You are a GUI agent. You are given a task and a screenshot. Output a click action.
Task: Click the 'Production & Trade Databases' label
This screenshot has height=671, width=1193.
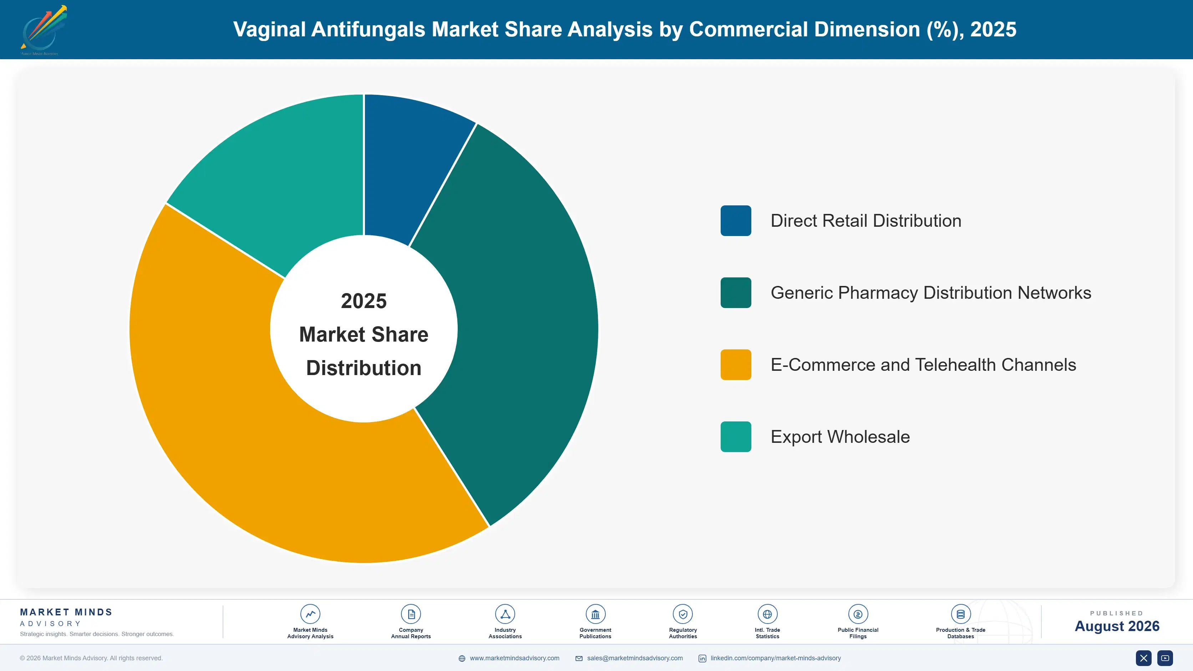pos(960,633)
